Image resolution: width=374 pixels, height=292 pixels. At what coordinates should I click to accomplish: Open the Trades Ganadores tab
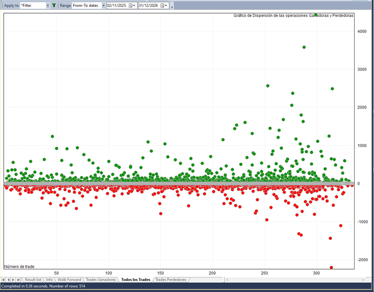(101, 280)
